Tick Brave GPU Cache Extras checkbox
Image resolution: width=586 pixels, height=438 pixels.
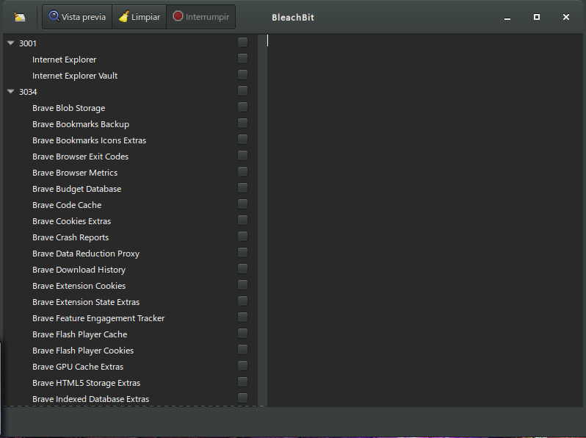242,365
